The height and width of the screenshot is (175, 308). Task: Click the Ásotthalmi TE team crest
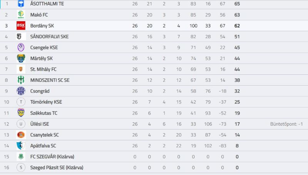point(21,3)
